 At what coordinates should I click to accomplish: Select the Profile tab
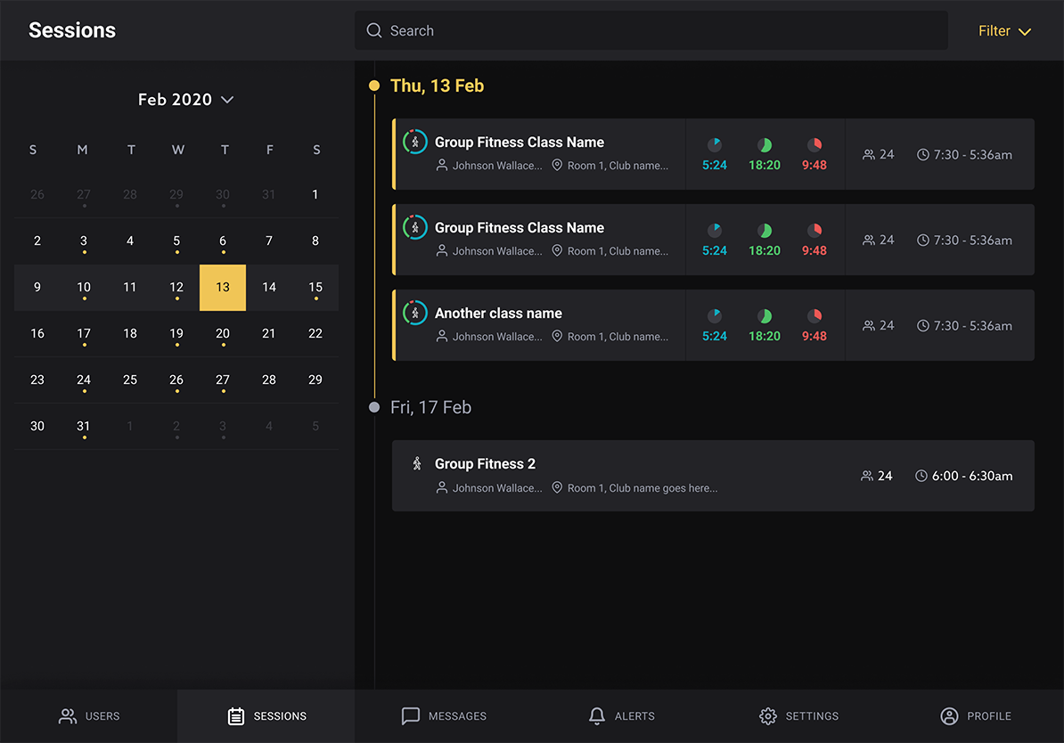976,716
